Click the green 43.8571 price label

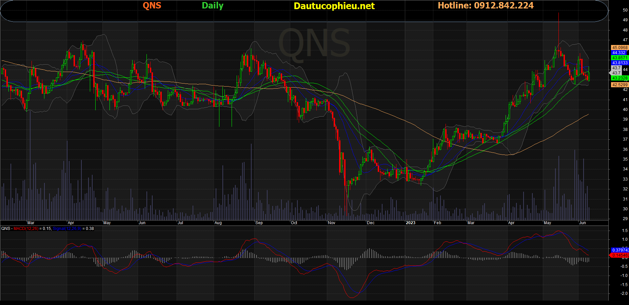[x=620, y=58]
